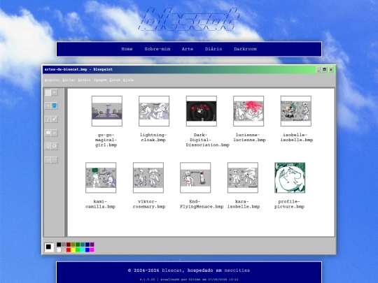
Task: Select the highlighted selection tool in toolbox
Action: pos(48,92)
